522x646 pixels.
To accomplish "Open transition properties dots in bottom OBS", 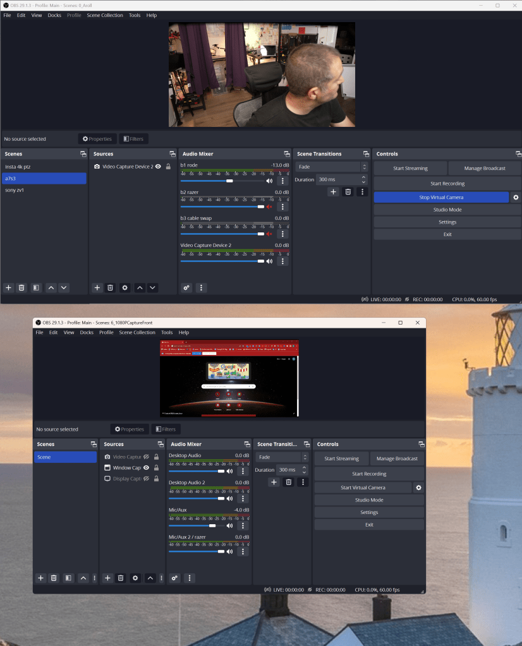I will pos(303,482).
